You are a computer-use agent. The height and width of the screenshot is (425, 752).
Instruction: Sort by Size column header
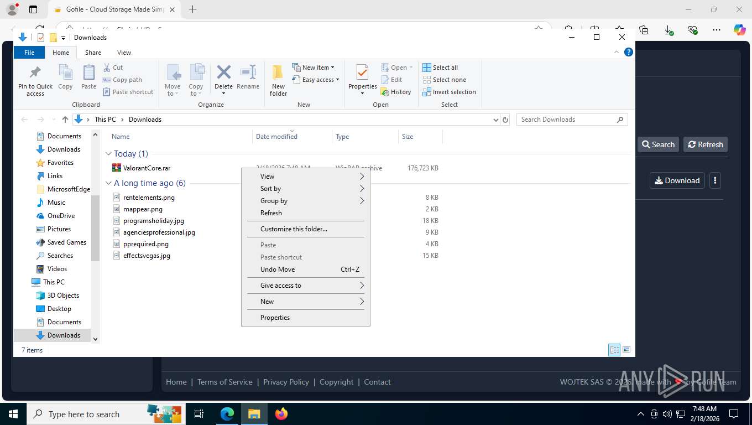click(x=408, y=137)
